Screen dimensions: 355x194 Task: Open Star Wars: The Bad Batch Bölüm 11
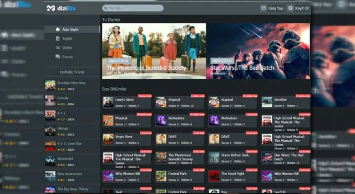[x=286, y=158]
